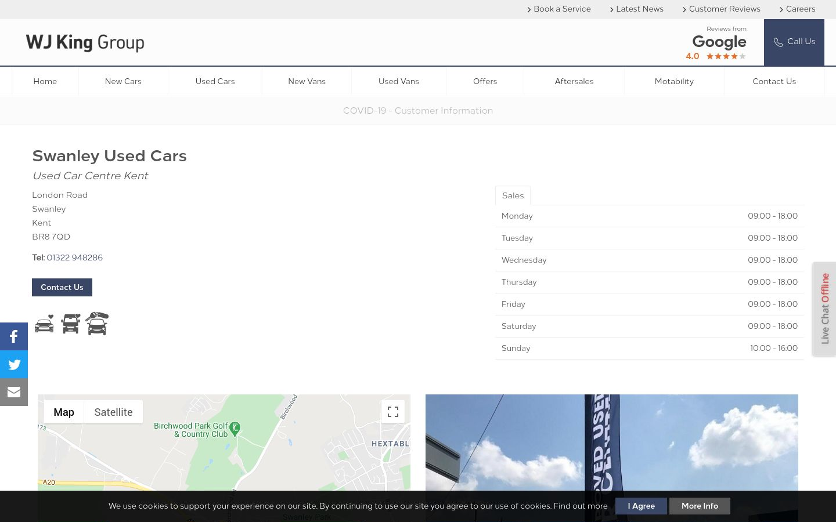Screen dimensions: 836x522
Task: Open Motability menu item
Action: point(674,81)
